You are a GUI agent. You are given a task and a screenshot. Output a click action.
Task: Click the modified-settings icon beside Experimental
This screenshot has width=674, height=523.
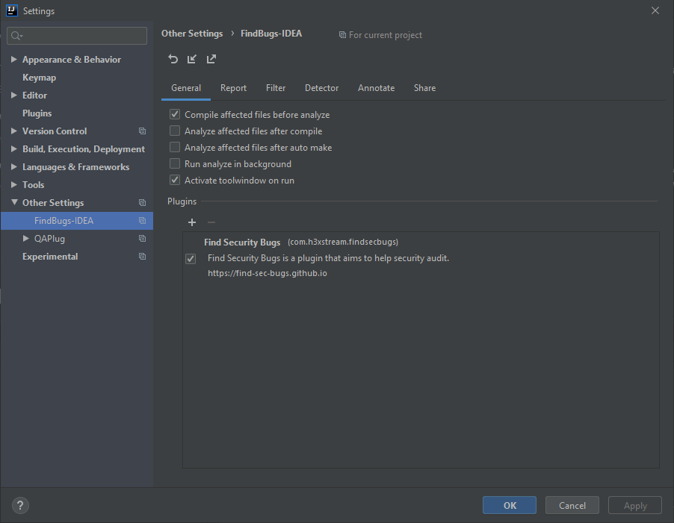click(142, 256)
